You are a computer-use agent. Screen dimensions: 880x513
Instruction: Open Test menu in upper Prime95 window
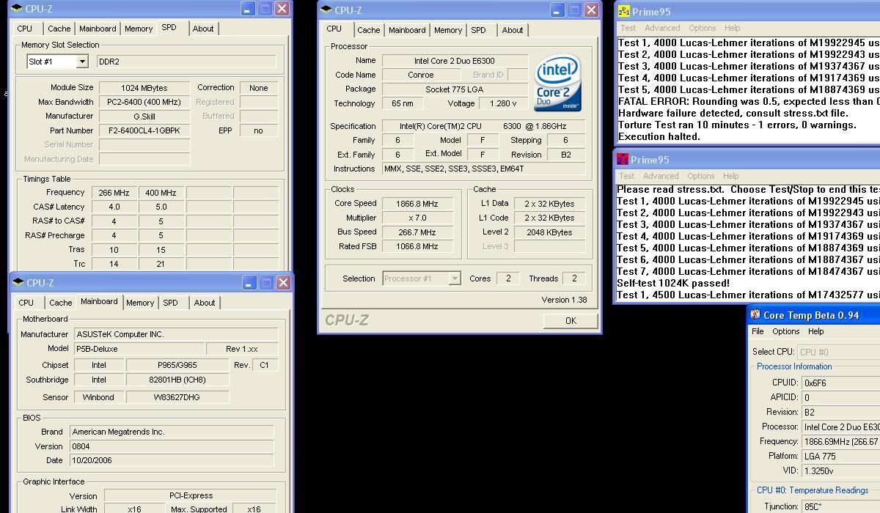(x=628, y=28)
